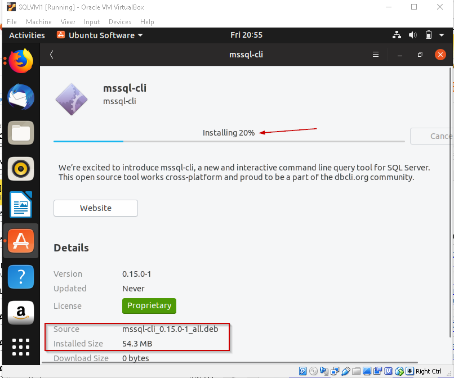Viewport: 454px width, 378px height.
Task: Open LibreOffice Writer from the dock
Action: 21,205
